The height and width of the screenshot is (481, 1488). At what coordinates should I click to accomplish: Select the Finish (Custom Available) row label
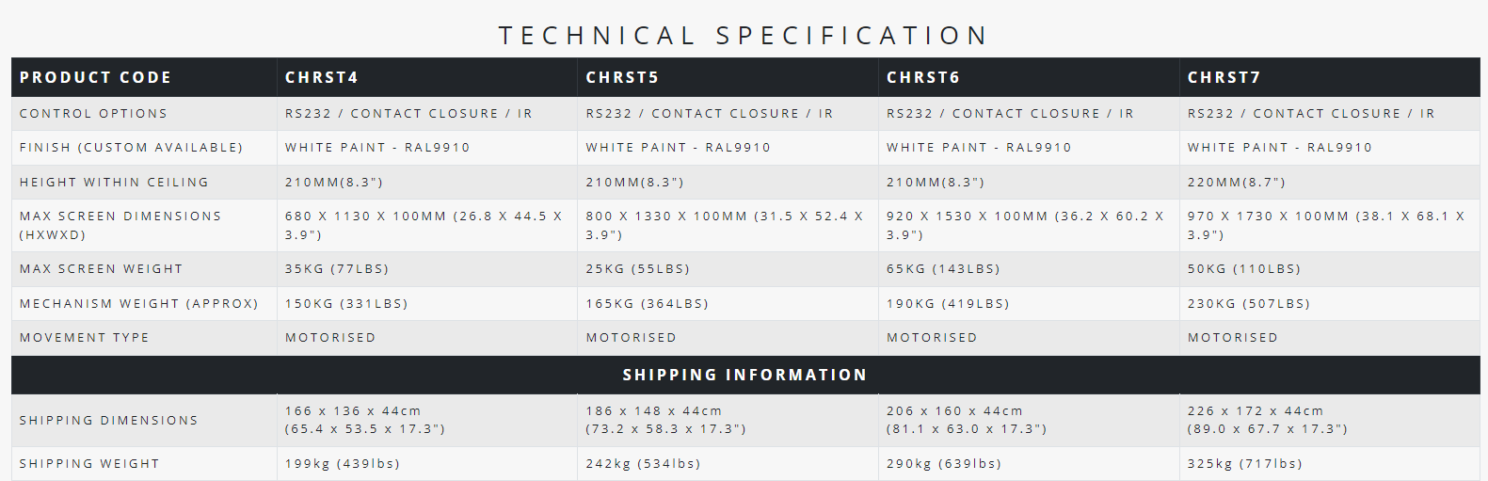tap(131, 147)
